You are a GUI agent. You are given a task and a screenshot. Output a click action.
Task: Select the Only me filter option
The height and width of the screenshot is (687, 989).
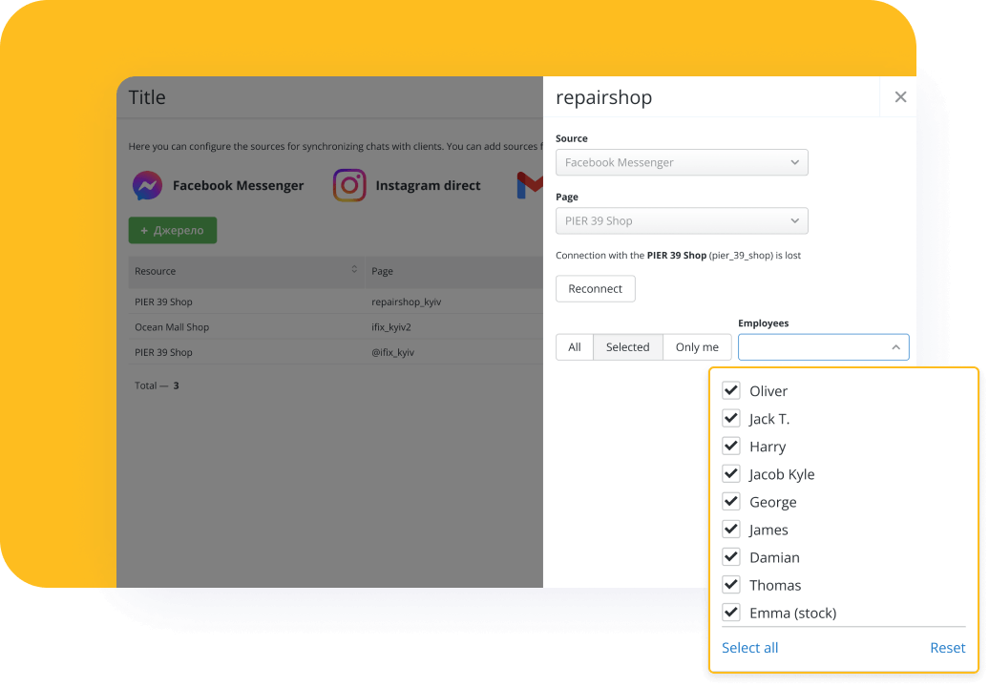(x=697, y=347)
